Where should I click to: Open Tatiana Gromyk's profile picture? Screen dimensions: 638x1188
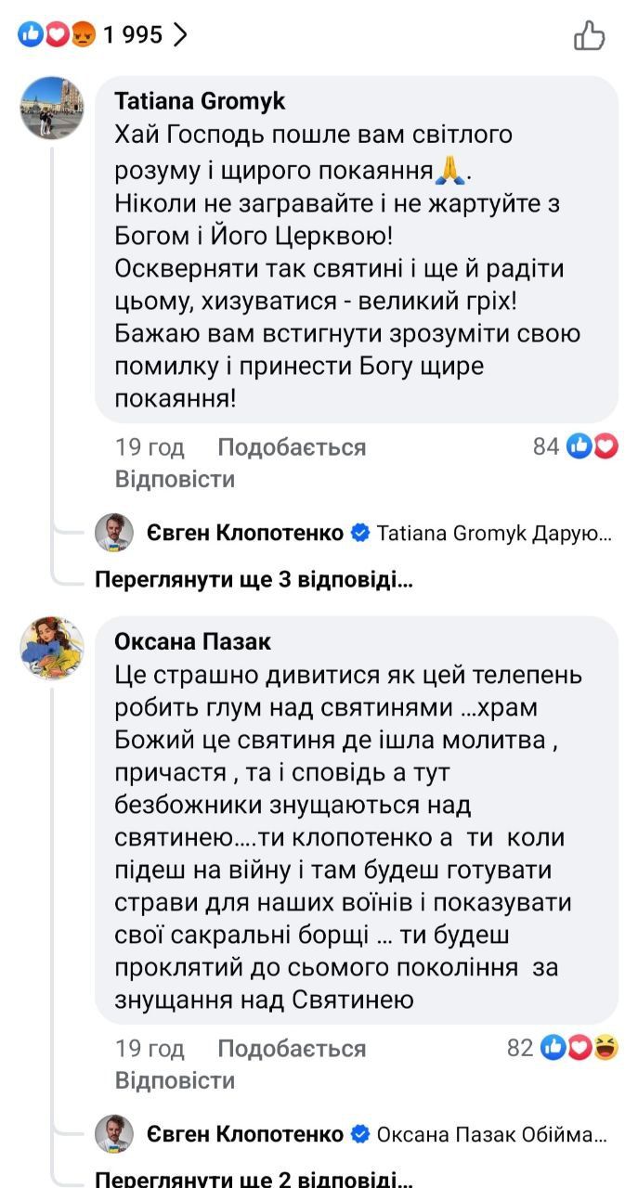click(52, 108)
